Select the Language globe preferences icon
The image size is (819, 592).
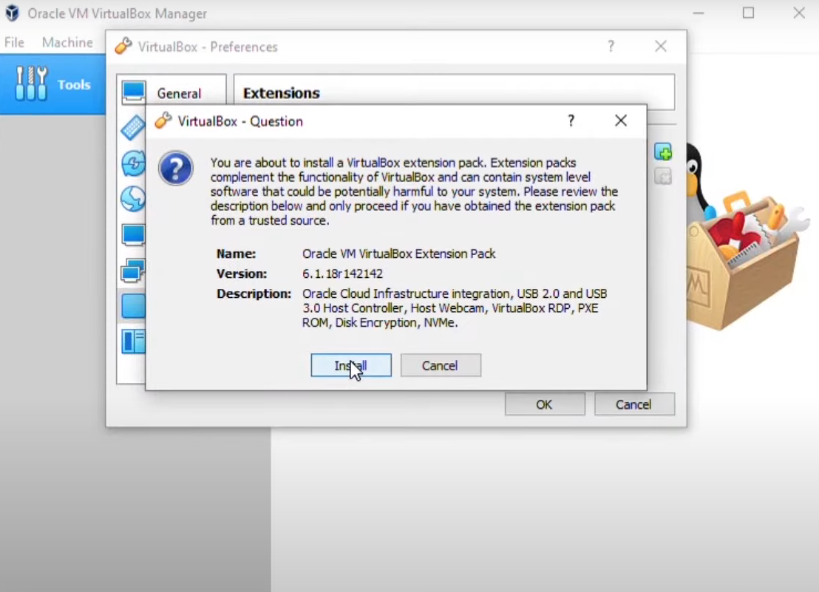point(132,199)
